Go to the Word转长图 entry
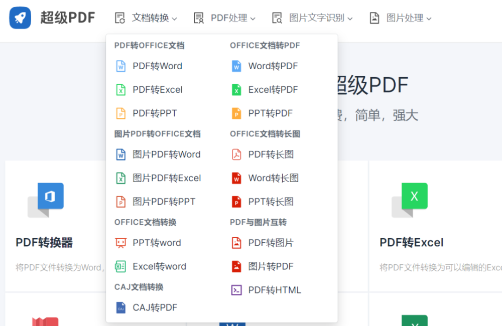The height and width of the screenshot is (326, 502). pos(274,178)
